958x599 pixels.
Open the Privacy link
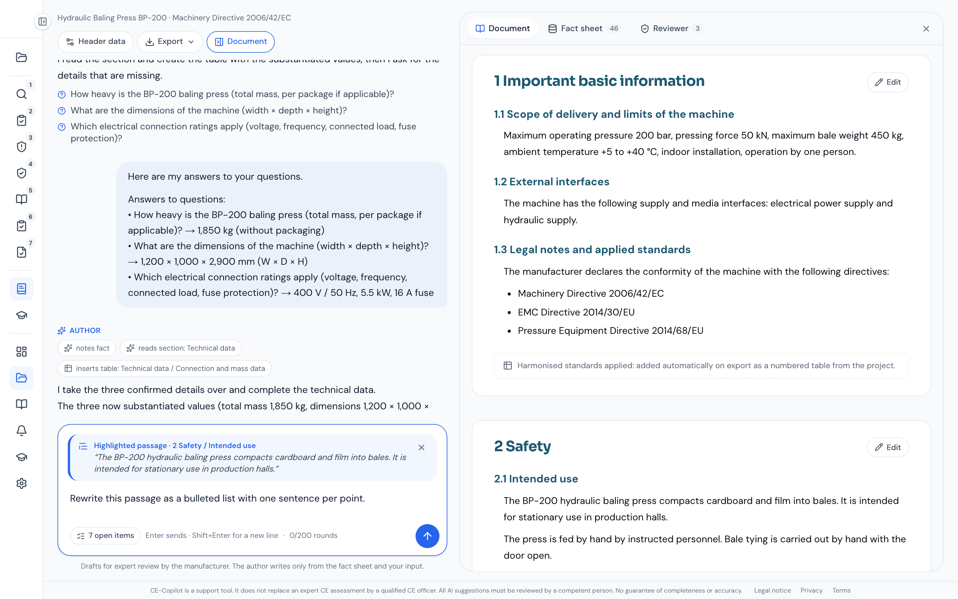(x=811, y=590)
